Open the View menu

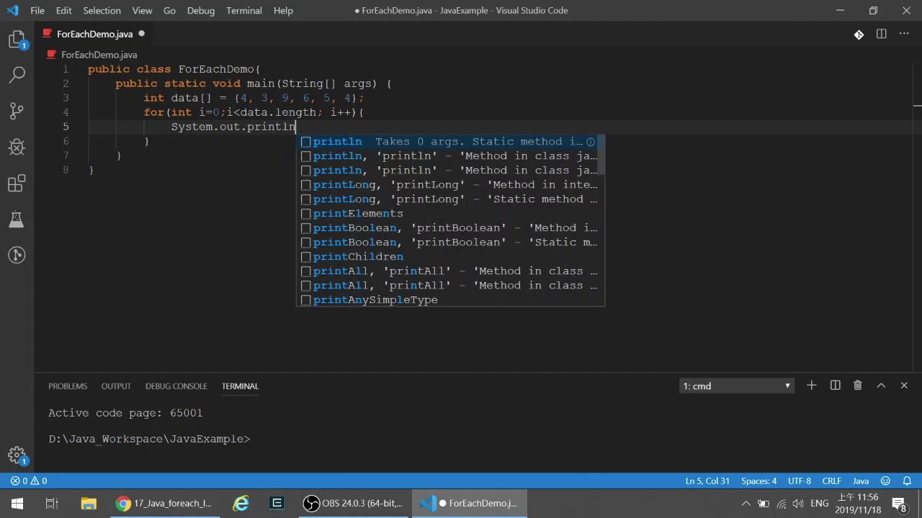pos(142,11)
